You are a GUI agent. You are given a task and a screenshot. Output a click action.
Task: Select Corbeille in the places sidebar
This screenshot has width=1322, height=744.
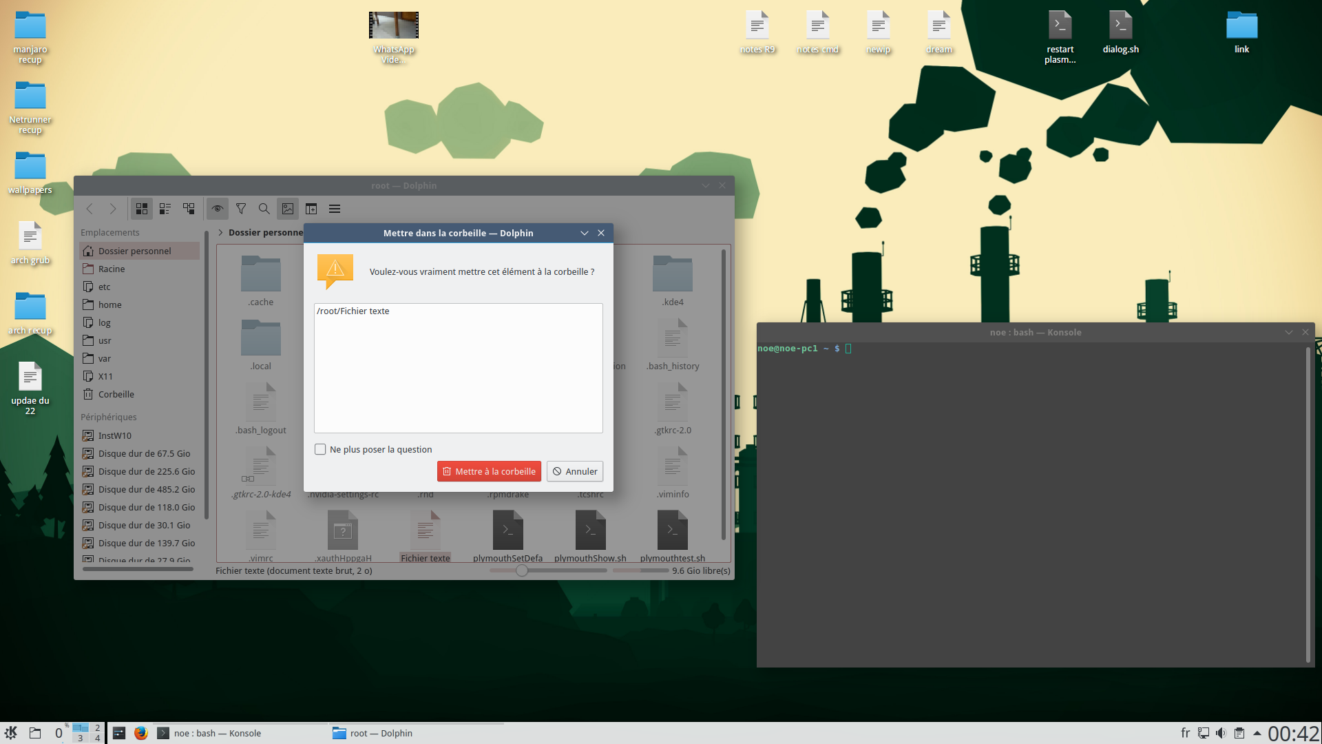116,394
